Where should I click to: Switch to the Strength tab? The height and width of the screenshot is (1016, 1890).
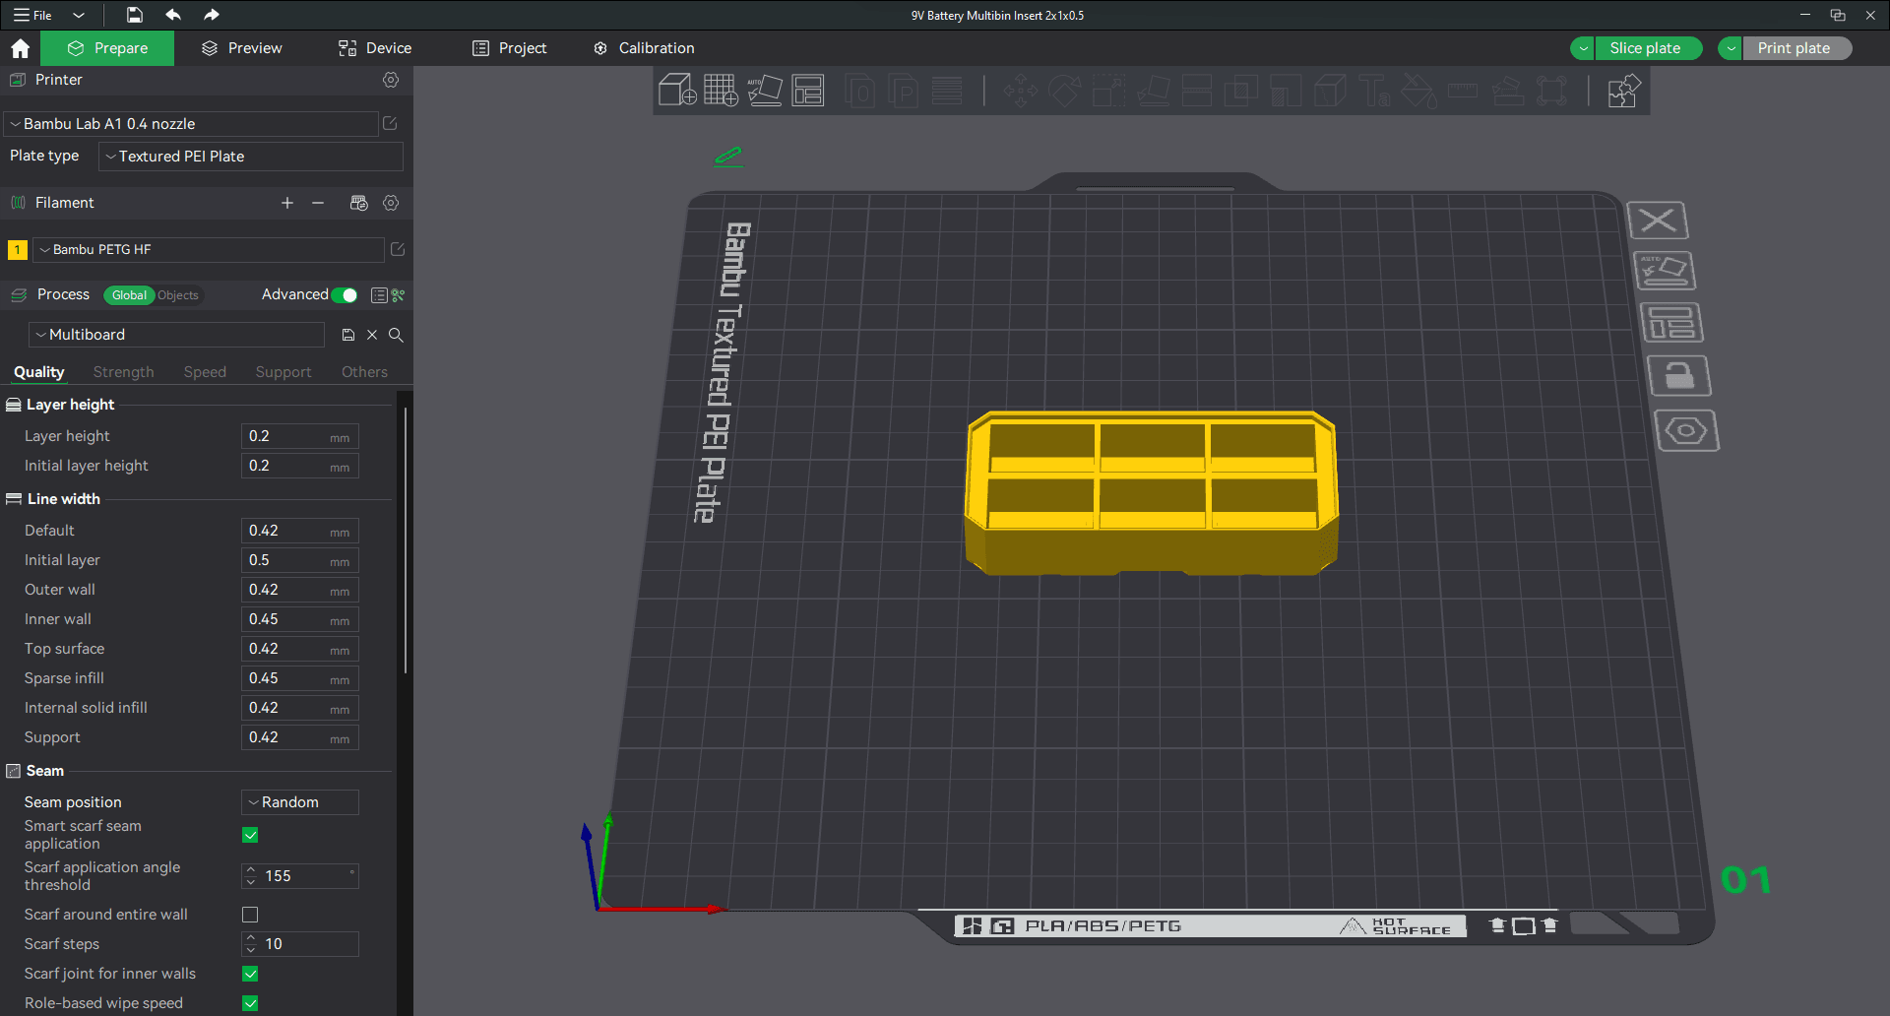coord(124,372)
